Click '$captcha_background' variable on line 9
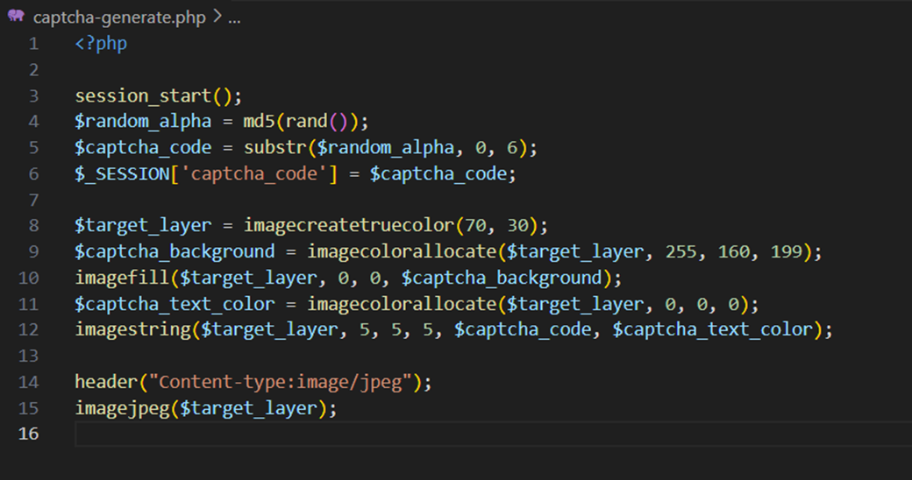912x480 pixels. tap(175, 251)
